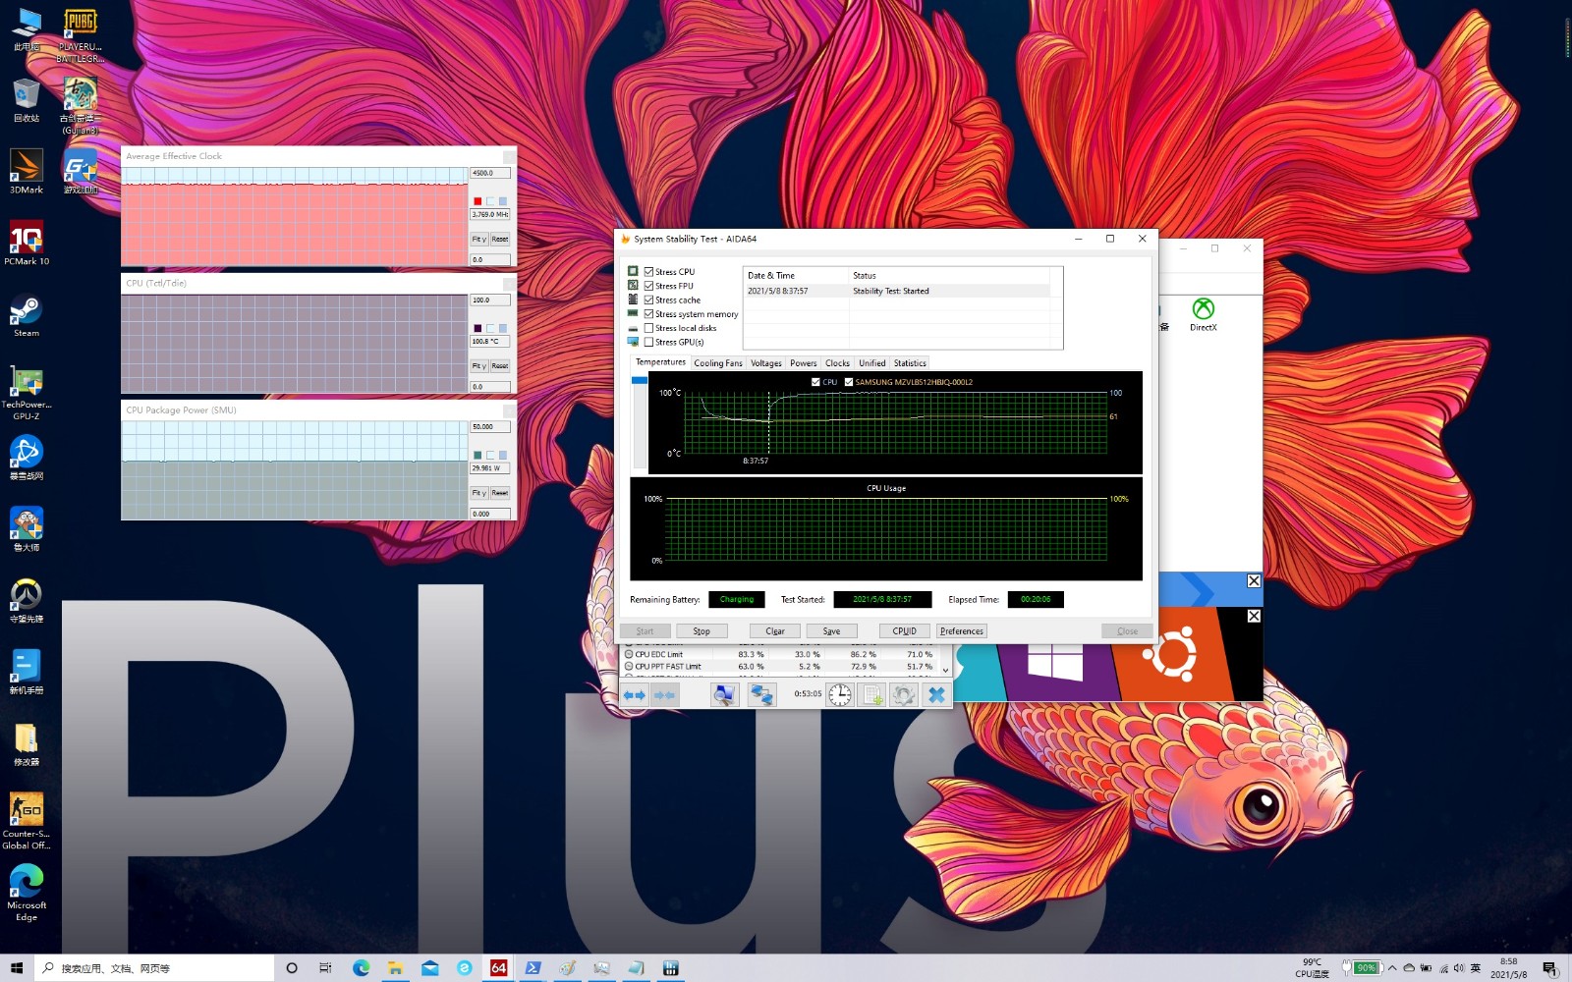Image resolution: width=1572 pixels, height=982 pixels.
Task: Select the CPU PPT FAST Limit sensor row
Action: 780,666
